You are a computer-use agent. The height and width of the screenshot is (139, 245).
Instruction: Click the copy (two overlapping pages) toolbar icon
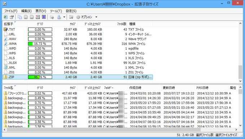click(20, 17)
